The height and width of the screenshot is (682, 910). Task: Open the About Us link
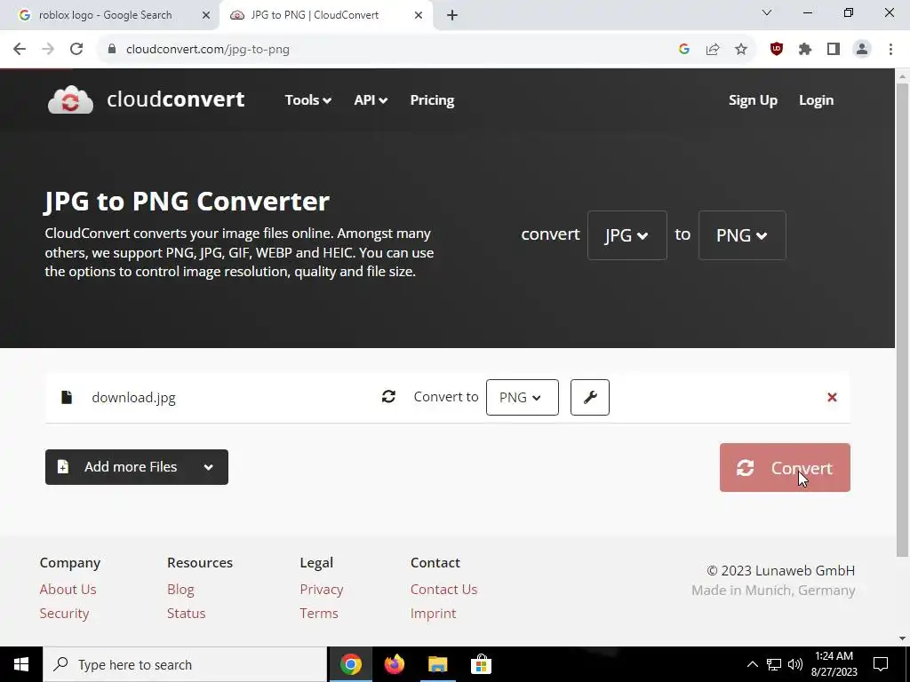[x=68, y=590]
